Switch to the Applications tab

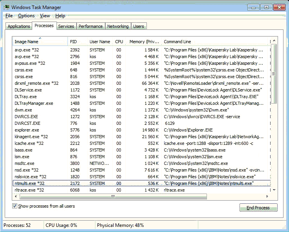[x=19, y=26]
